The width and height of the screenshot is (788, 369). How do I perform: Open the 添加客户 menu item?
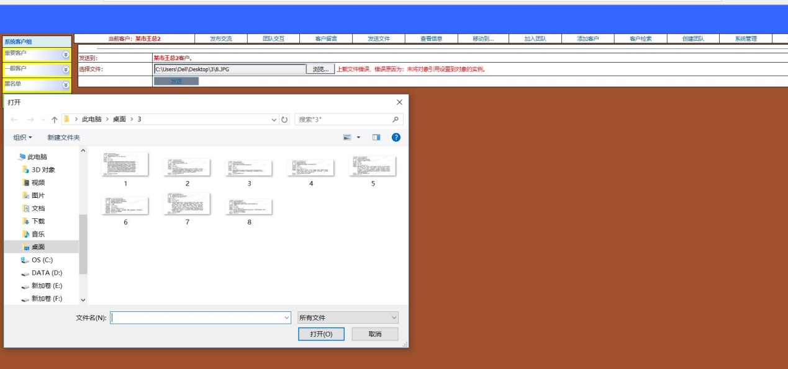(x=588, y=38)
